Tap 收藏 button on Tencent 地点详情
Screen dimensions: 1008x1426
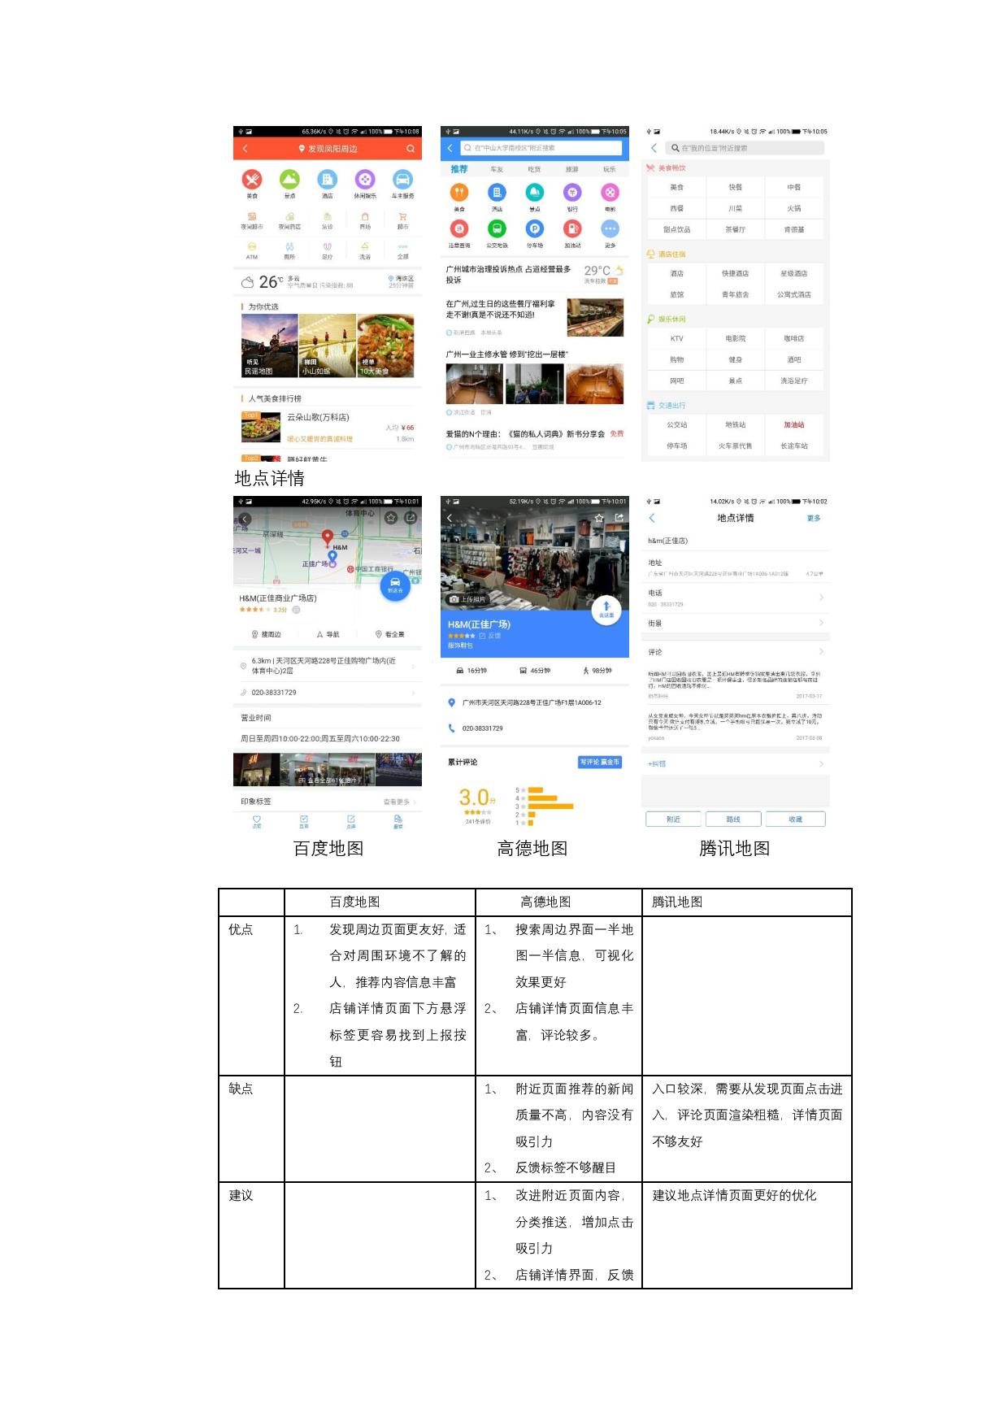795,820
